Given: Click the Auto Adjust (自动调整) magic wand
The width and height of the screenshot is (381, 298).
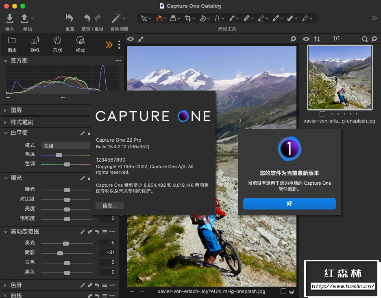Looking at the screenshot, I should tap(116, 18).
